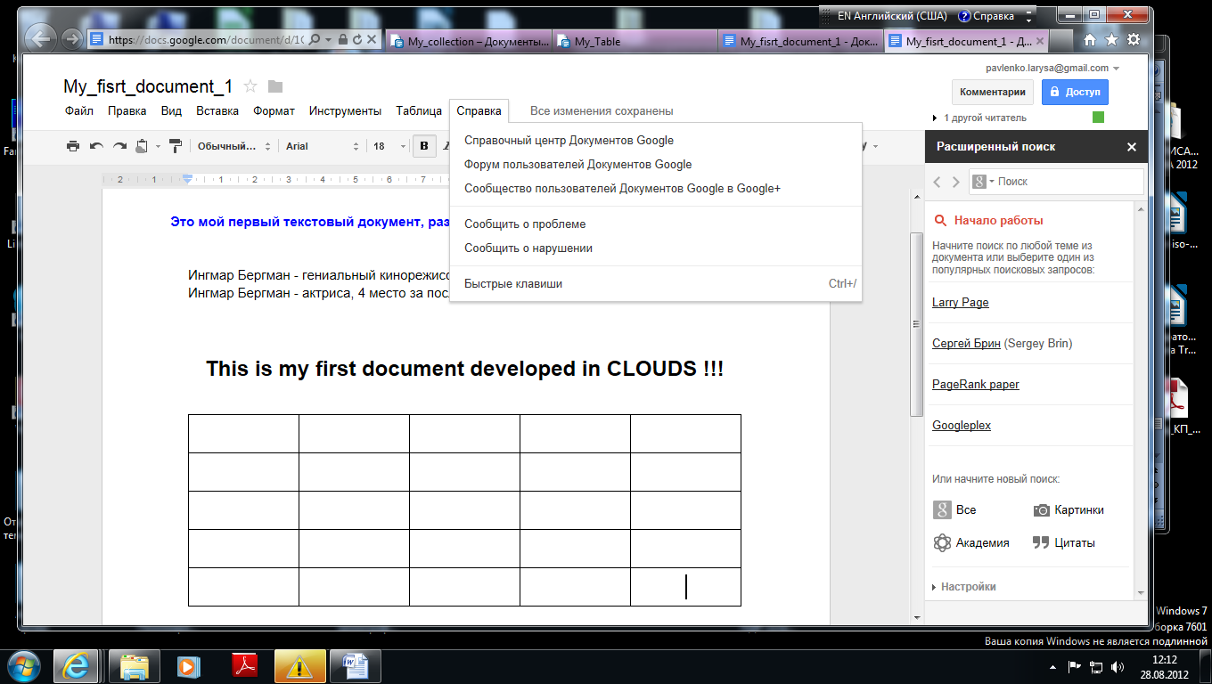Image resolution: width=1212 pixels, height=684 pixels.
Task: Click the Картинки camera icon
Action: pyautogui.click(x=1041, y=510)
